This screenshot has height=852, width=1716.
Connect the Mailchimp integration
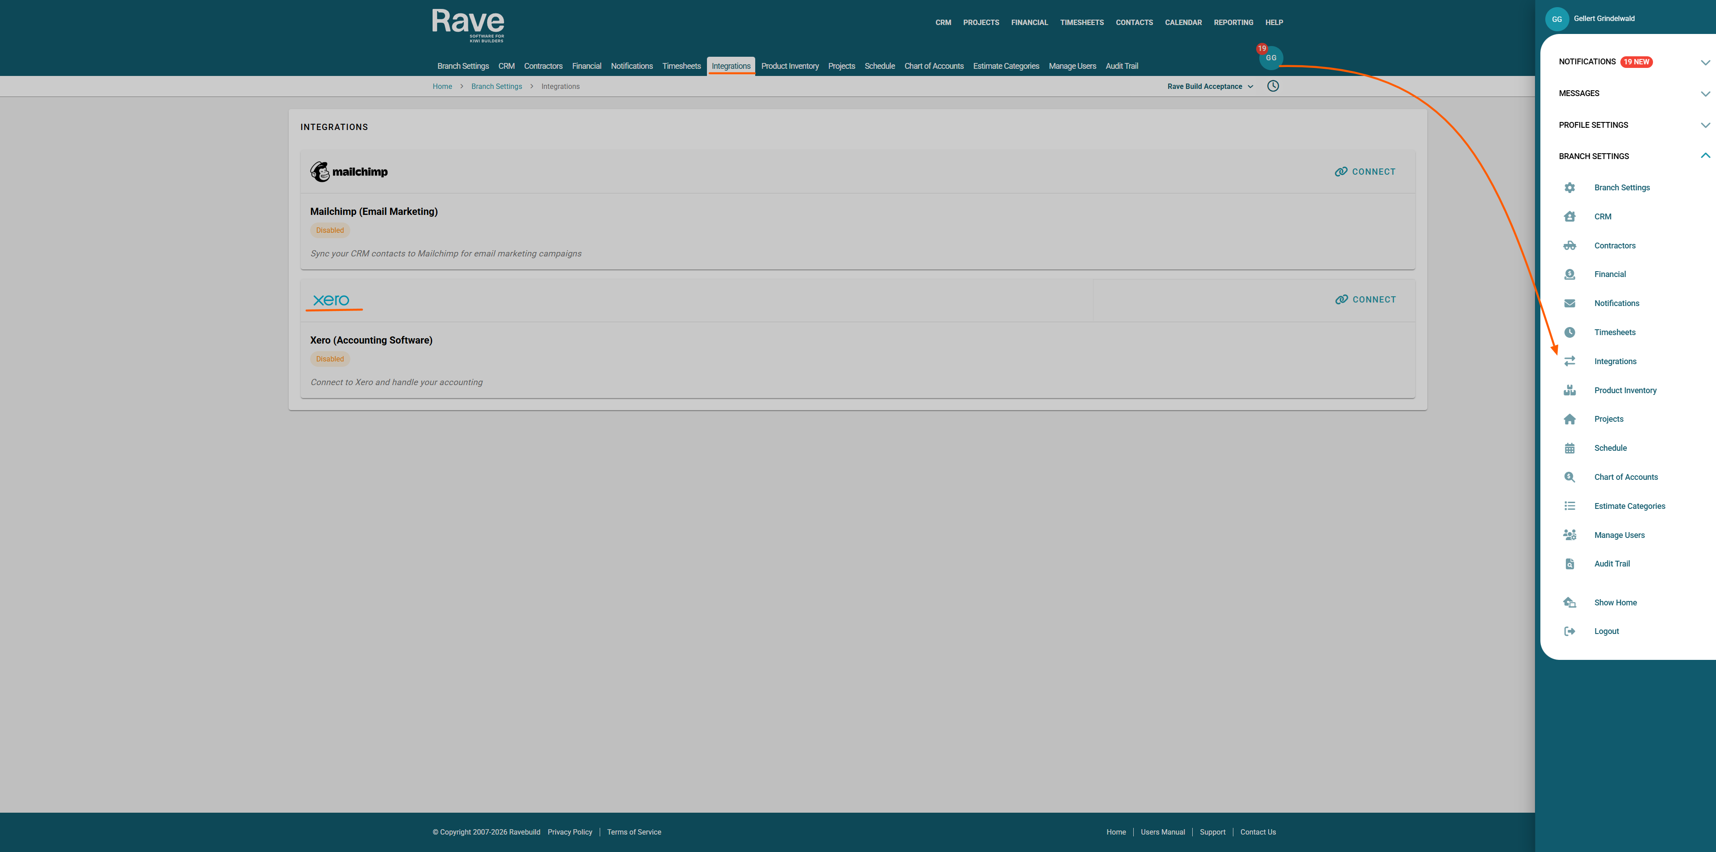click(x=1365, y=172)
